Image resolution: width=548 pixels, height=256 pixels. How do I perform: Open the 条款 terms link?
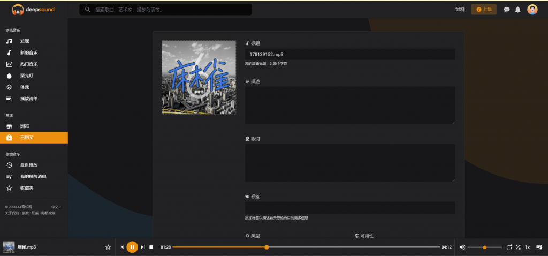point(25,213)
